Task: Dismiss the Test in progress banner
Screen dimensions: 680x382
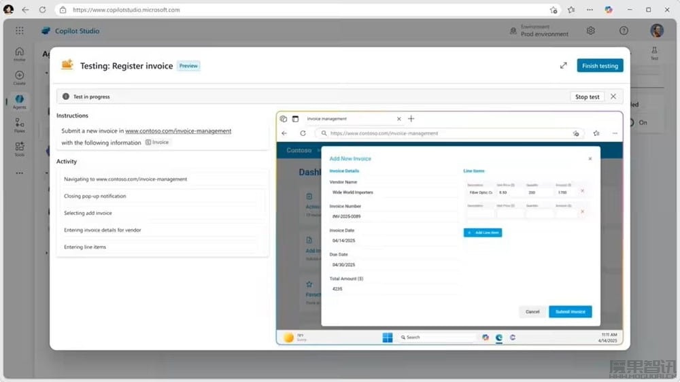Action: click(x=613, y=97)
